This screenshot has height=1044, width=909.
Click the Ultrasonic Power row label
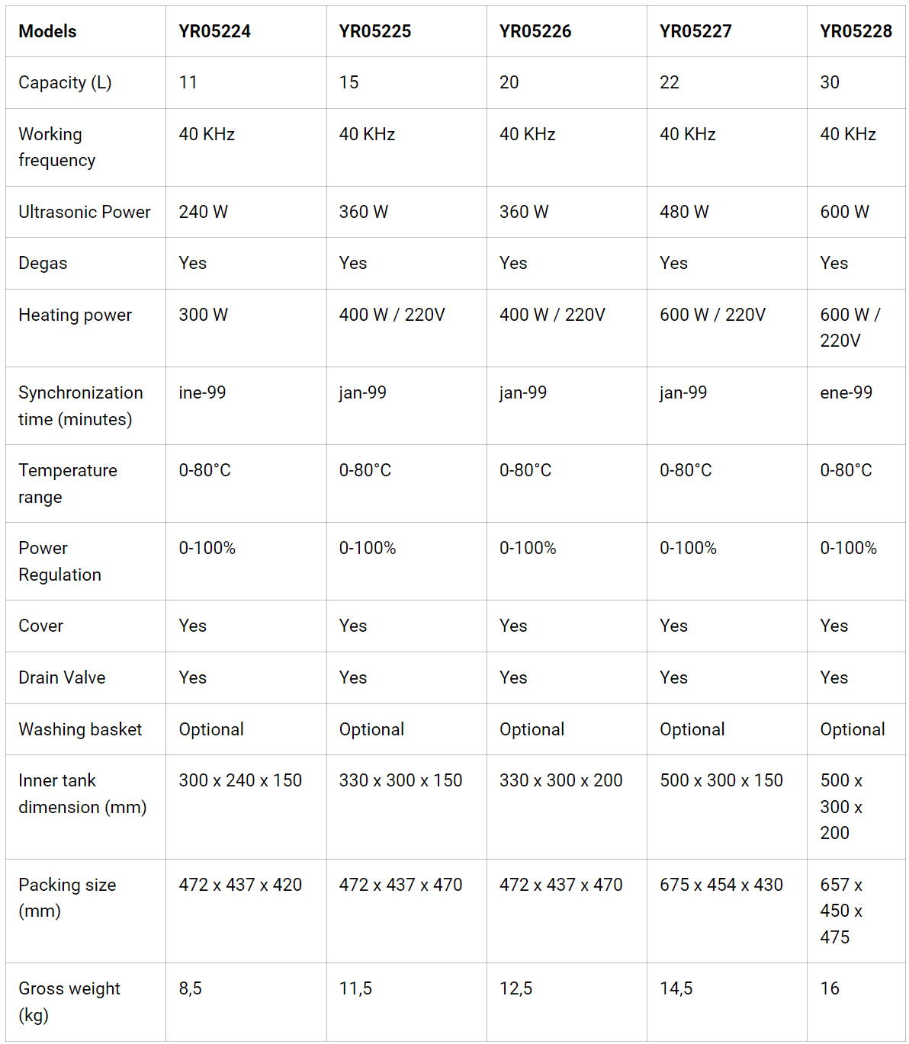click(x=84, y=212)
